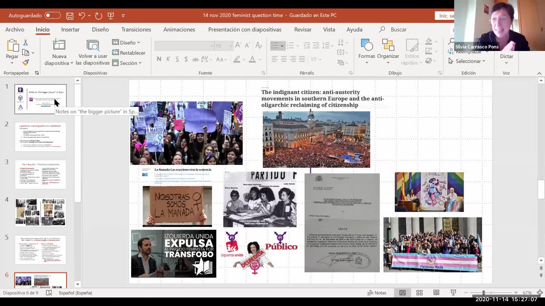Toggle strikethrough (ab) formatting

(x=196, y=59)
